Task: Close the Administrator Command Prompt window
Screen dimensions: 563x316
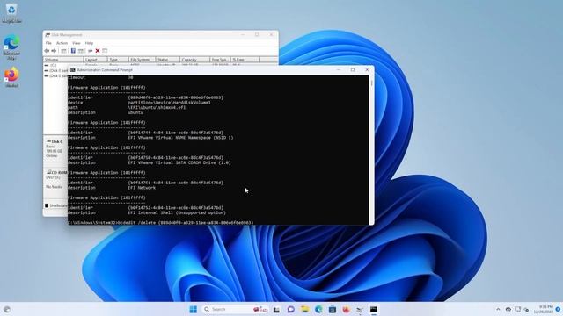Action: point(367,70)
